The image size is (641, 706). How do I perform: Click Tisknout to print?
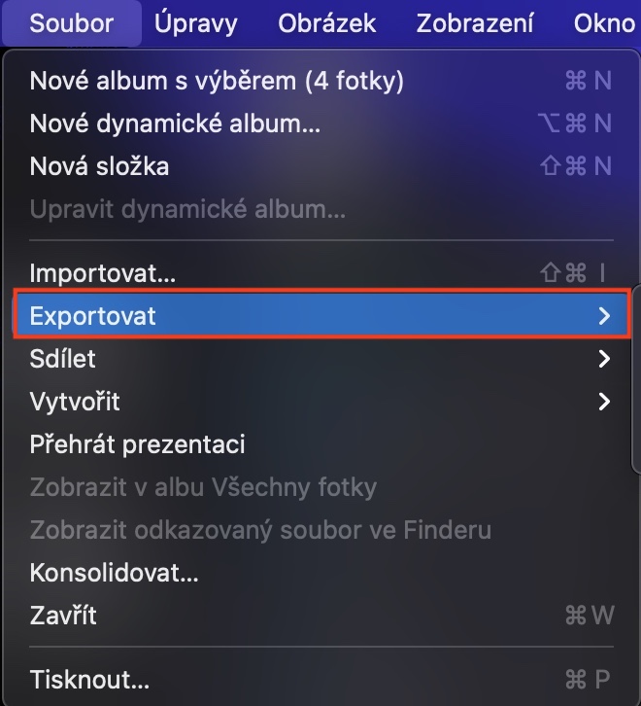coord(89,678)
